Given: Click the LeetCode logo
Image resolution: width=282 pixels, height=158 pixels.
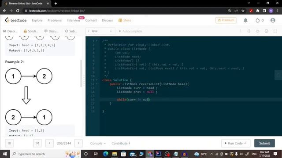Looking at the screenshot, I should (16, 20).
